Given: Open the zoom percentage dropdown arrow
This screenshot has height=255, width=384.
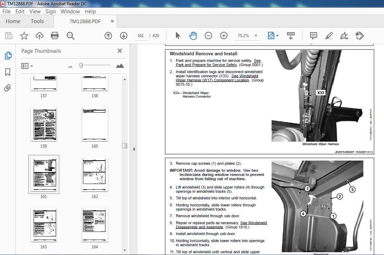Looking at the screenshot, I should [256, 36].
